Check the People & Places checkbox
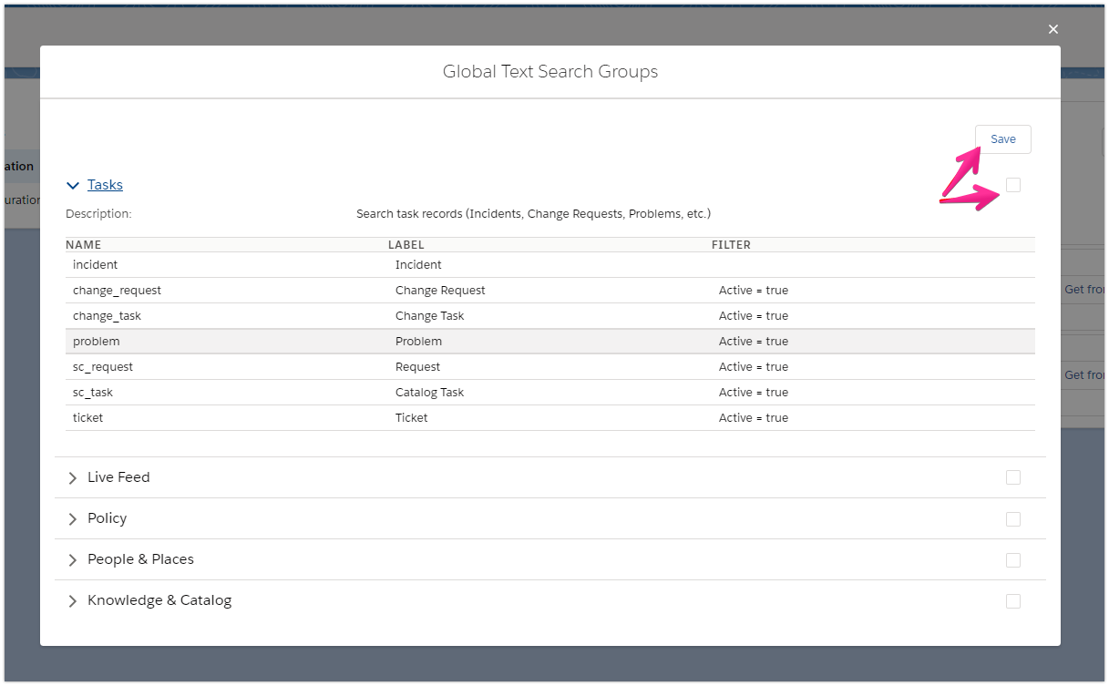This screenshot has width=1109, height=686. tap(1012, 559)
